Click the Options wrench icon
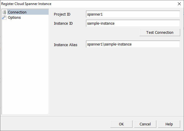Viewport: 184px width, 131px height. pyautogui.click(x=4, y=17)
